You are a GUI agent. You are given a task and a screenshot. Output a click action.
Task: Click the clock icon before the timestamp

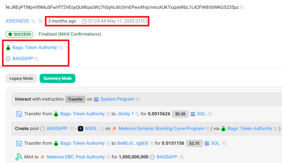85,21
